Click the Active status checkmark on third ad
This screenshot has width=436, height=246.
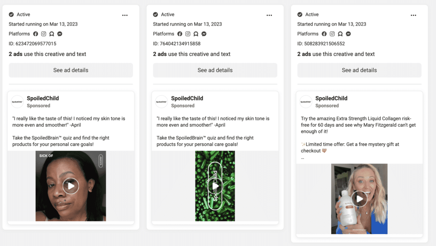click(x=300, y=14)
